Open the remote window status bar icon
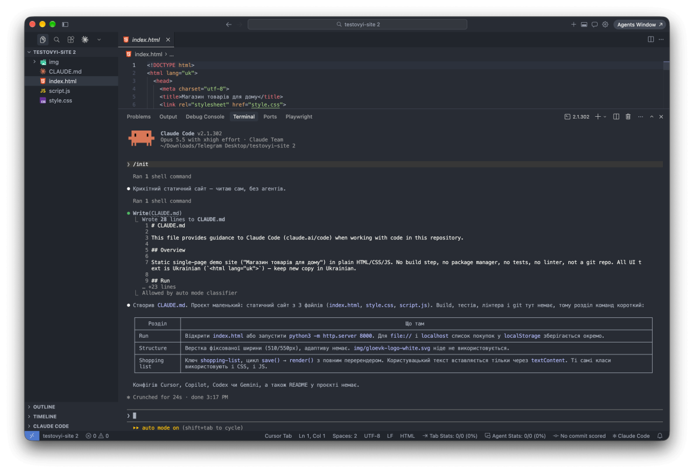The width and height of the screenshot is (694, 473). point(32,436)
